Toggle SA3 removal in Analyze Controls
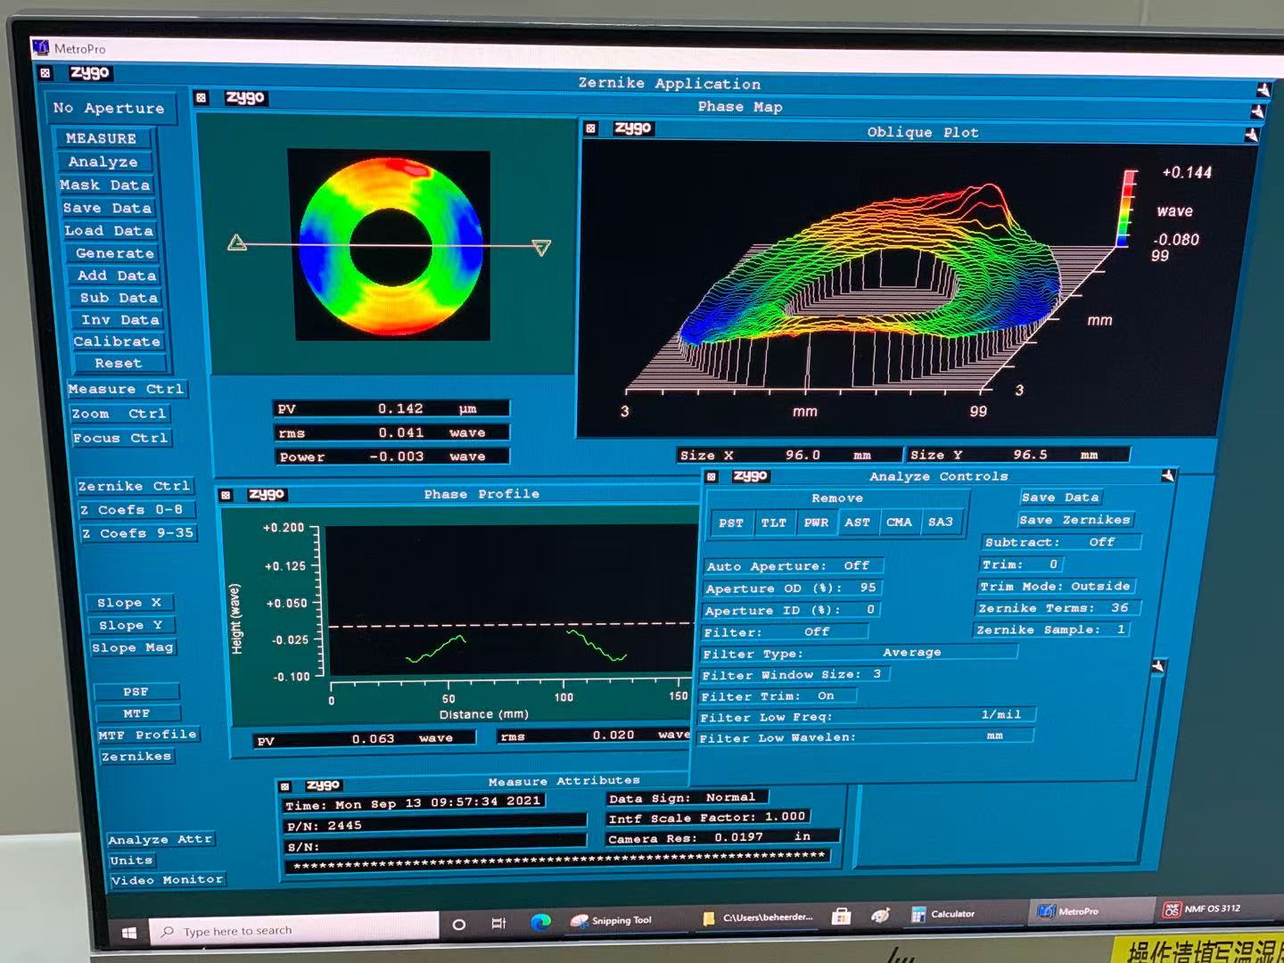 (x=941, y=522)
